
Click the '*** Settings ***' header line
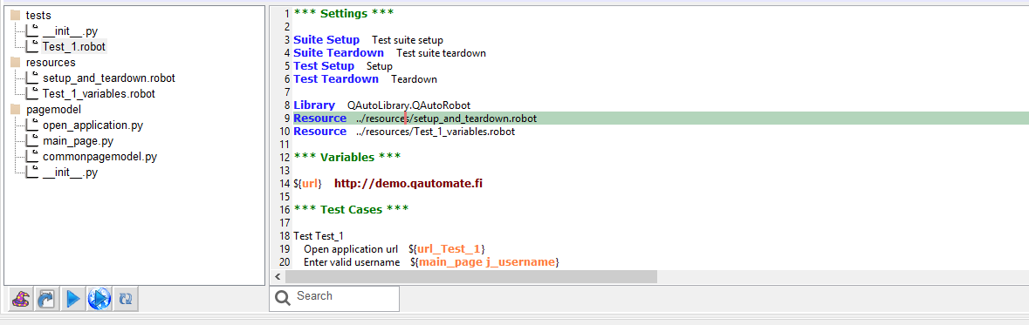click(x=343, y=13)
